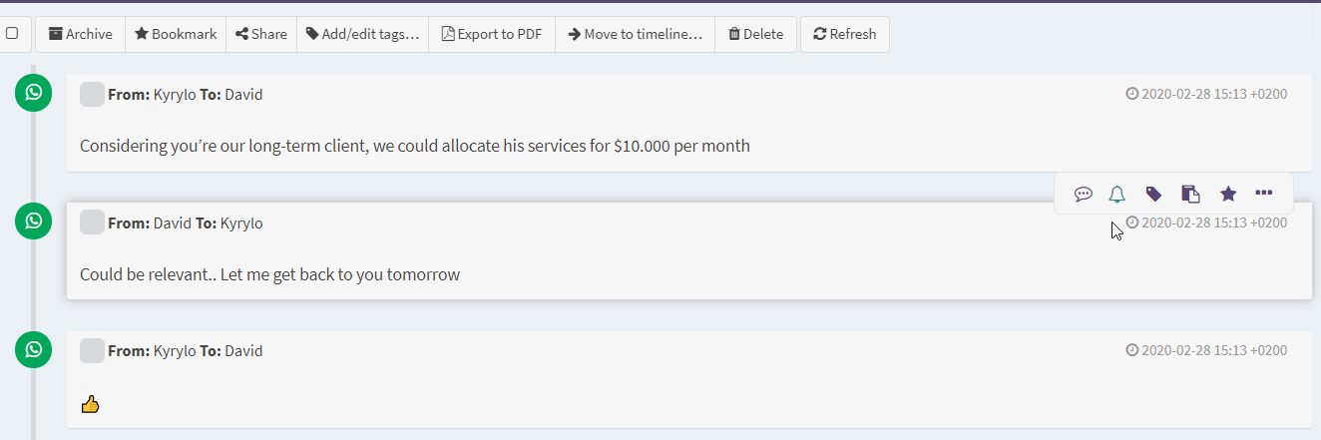Click the tag icon in hover toolbar

[1153, 194]
